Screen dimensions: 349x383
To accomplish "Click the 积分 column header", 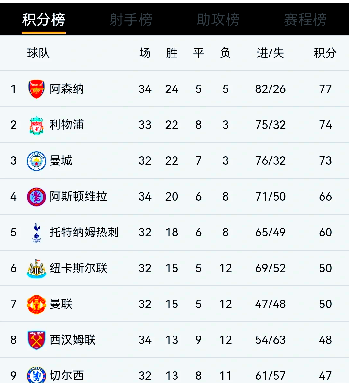I will point(325,53).
